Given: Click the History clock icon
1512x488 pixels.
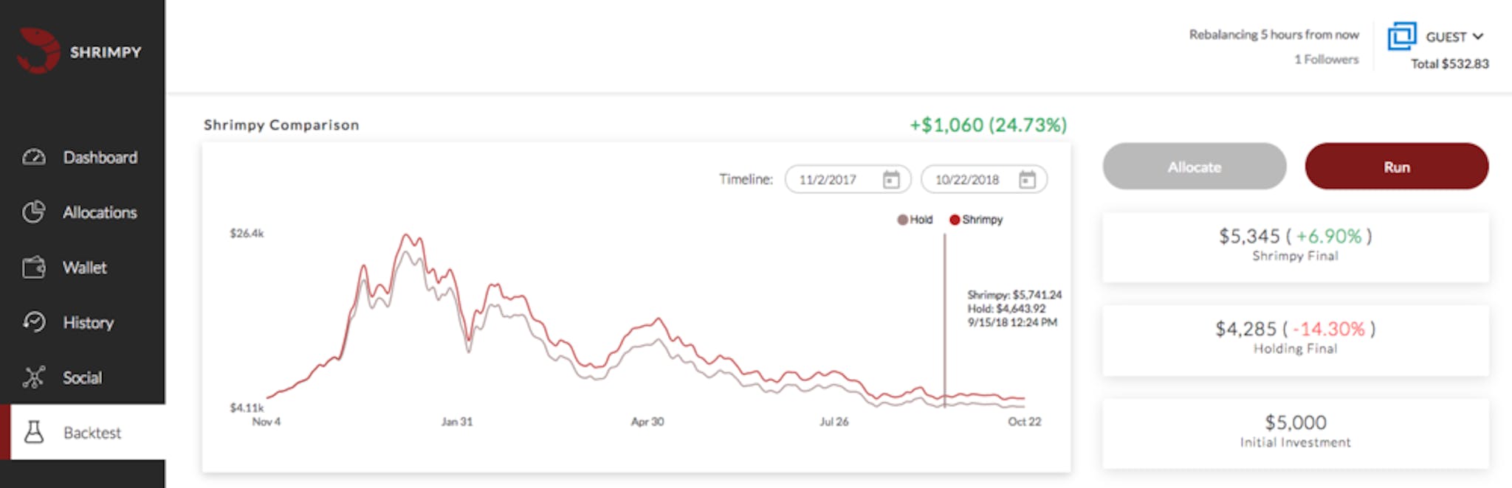Looking at the screenshot, I should [34, 322].
